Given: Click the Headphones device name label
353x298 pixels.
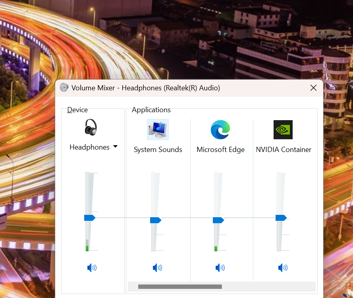Looking at the screenshot, I should (89, 147).
